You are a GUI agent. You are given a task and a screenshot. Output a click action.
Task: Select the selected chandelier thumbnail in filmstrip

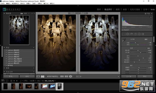[60, 87]
